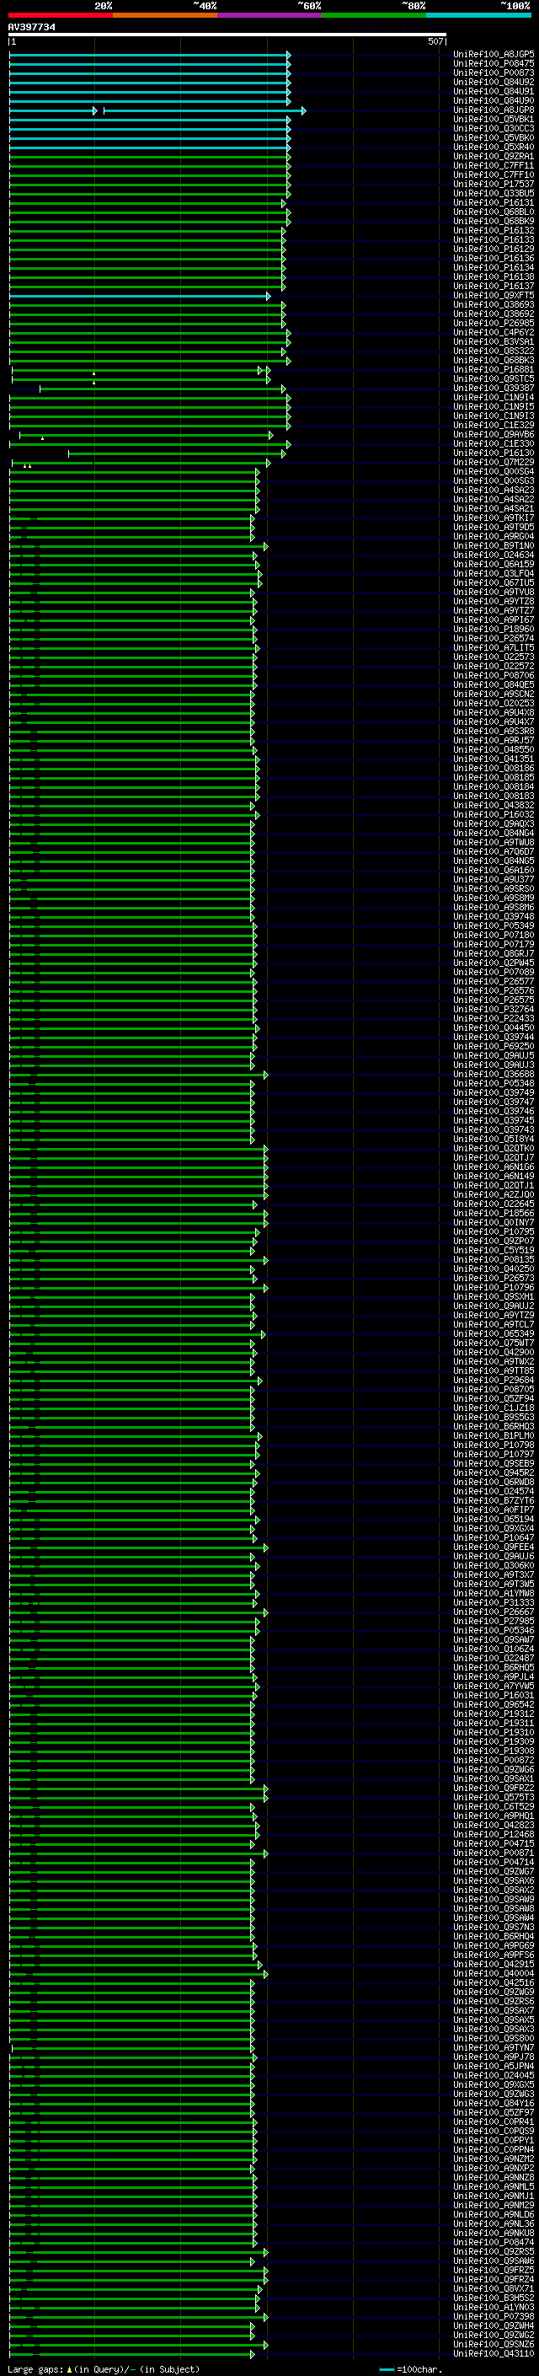Open hit UniRef100_Q5VBK1
The height and width of the screenshot is (2376, 539).
coord(493,119)
